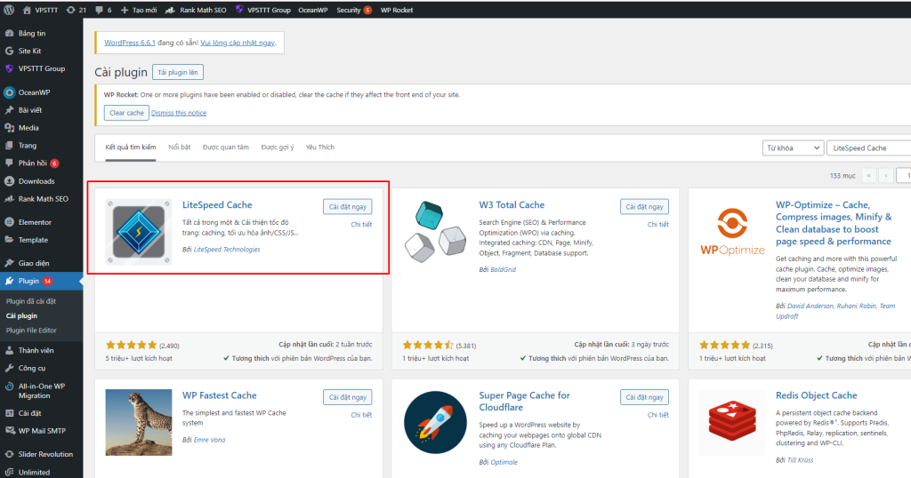Click LiteSpeed Technologies author link

[227, 250]
